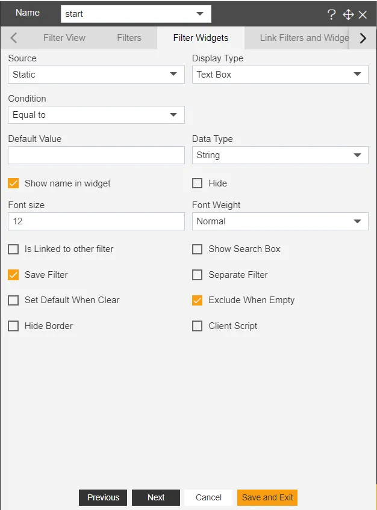Show more tabs using right chevron
Screen dimensions: 377x510
(x=363, y=38)
